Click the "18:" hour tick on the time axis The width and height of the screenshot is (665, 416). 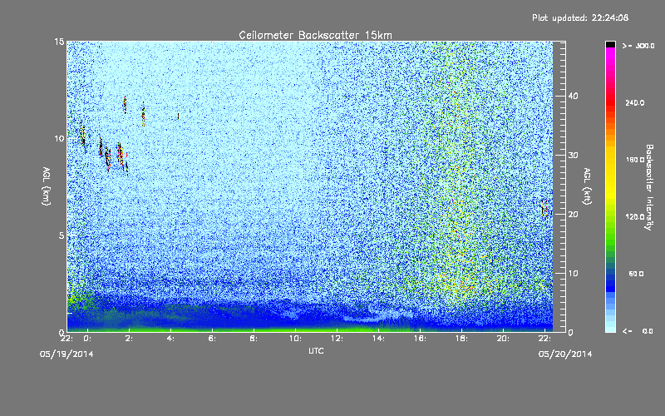tap(461, 339)
